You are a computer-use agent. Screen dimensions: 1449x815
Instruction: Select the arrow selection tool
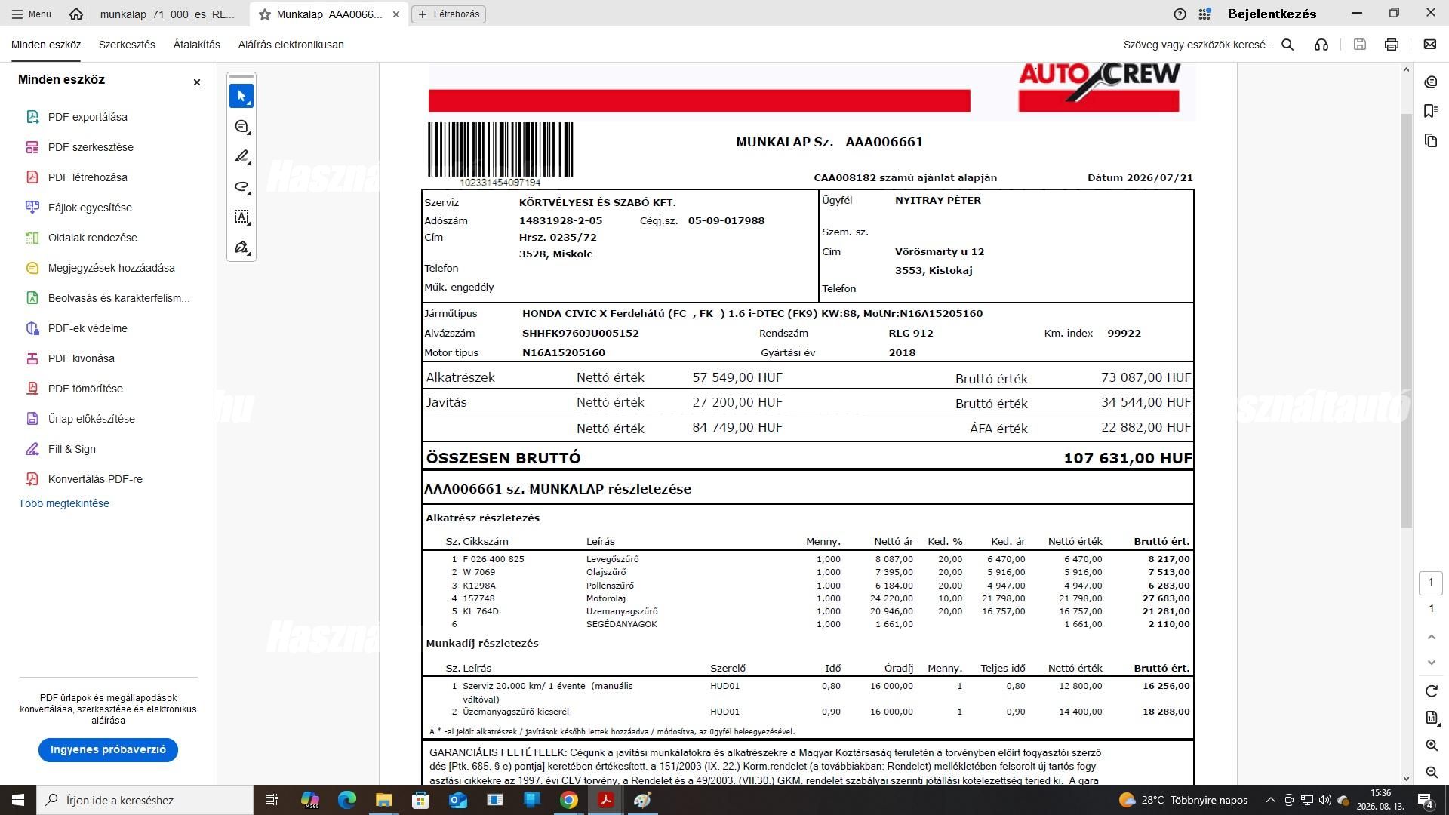click(241, 96)
